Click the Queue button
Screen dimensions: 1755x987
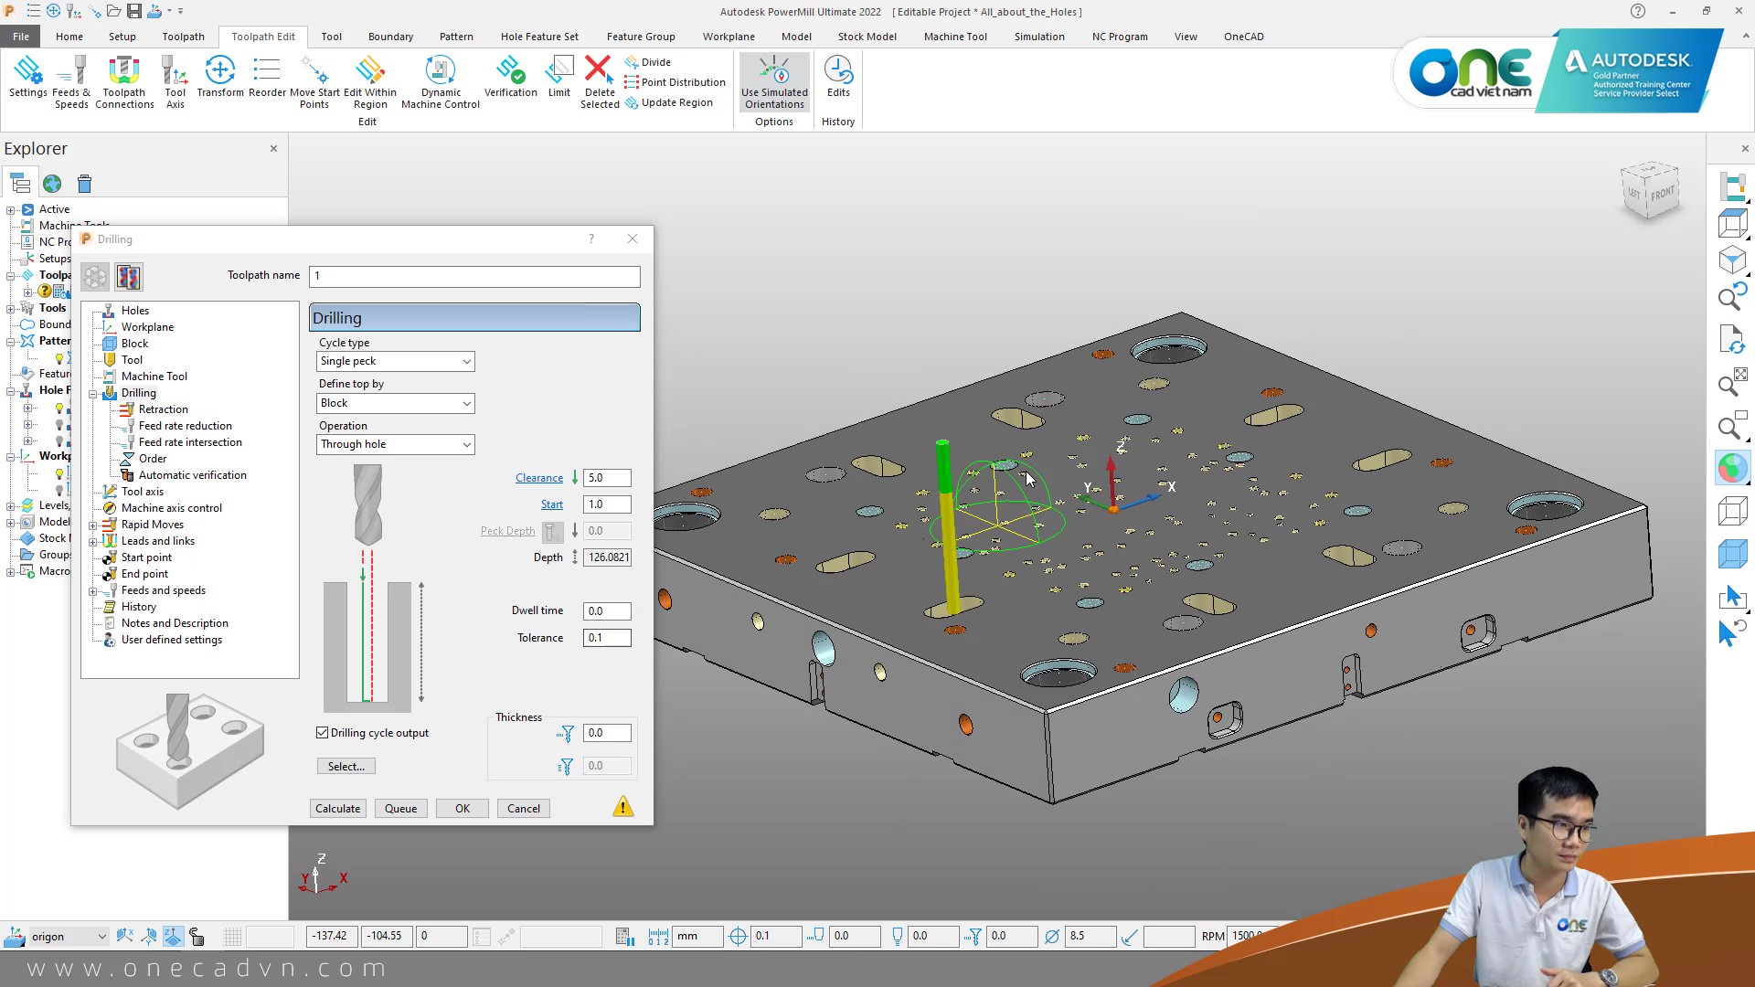(400, 809)
